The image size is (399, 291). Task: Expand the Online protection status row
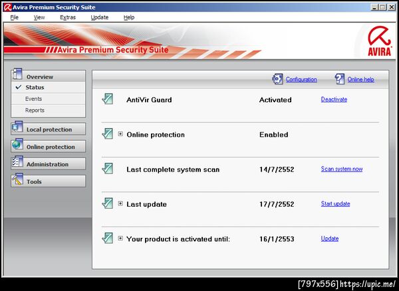120,134
